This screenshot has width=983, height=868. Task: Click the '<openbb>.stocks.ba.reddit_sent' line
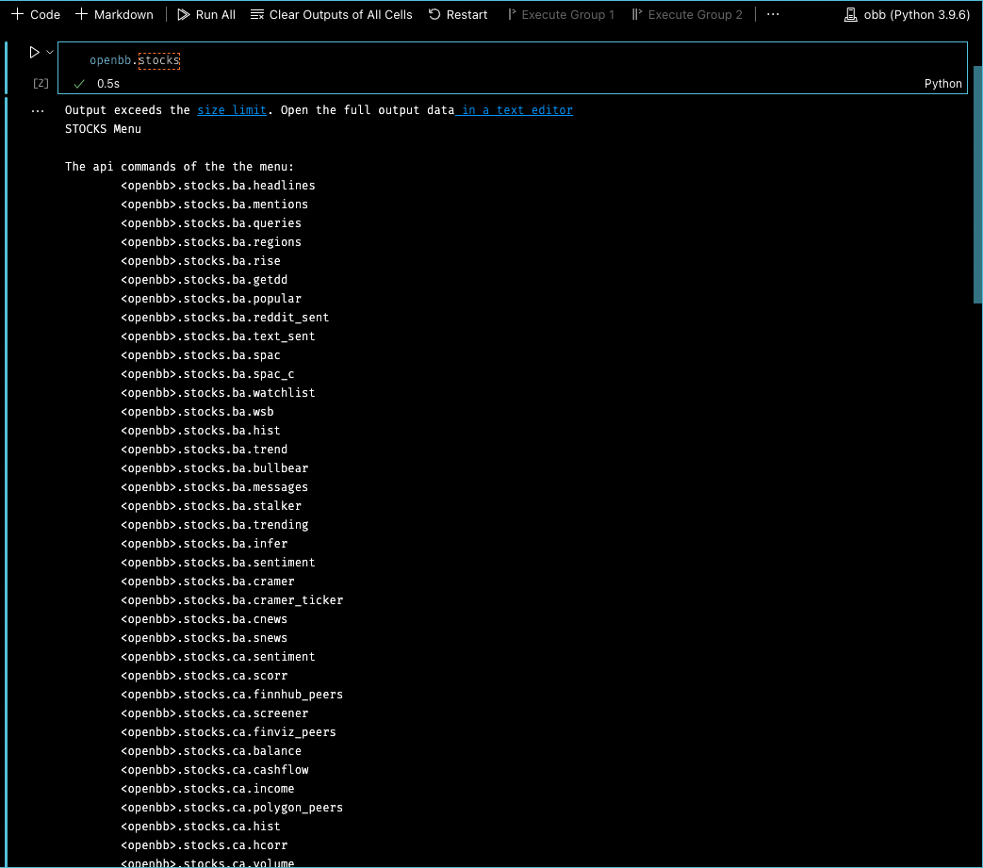225,317
